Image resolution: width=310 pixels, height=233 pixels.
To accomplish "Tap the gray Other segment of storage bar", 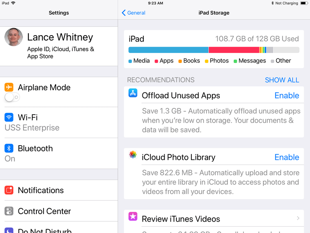I will tap(270, 50).
